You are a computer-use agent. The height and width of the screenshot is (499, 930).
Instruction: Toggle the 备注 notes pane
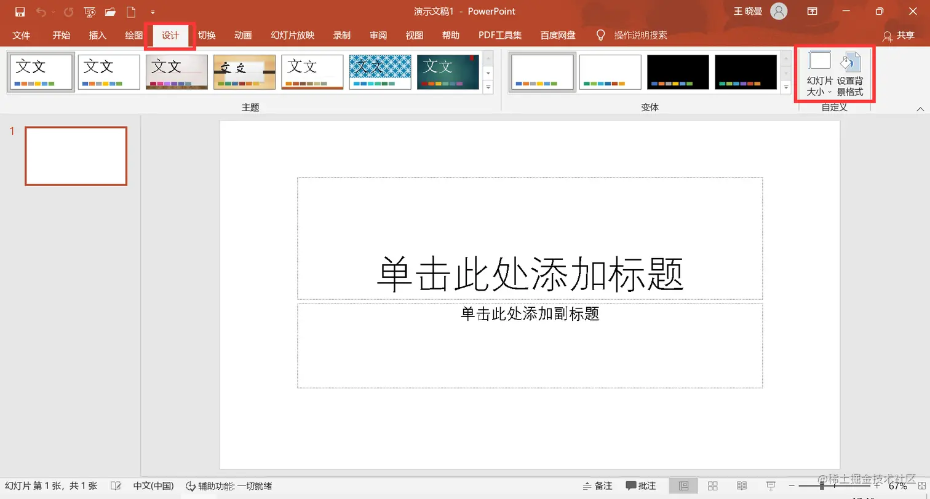coord(597,485)
